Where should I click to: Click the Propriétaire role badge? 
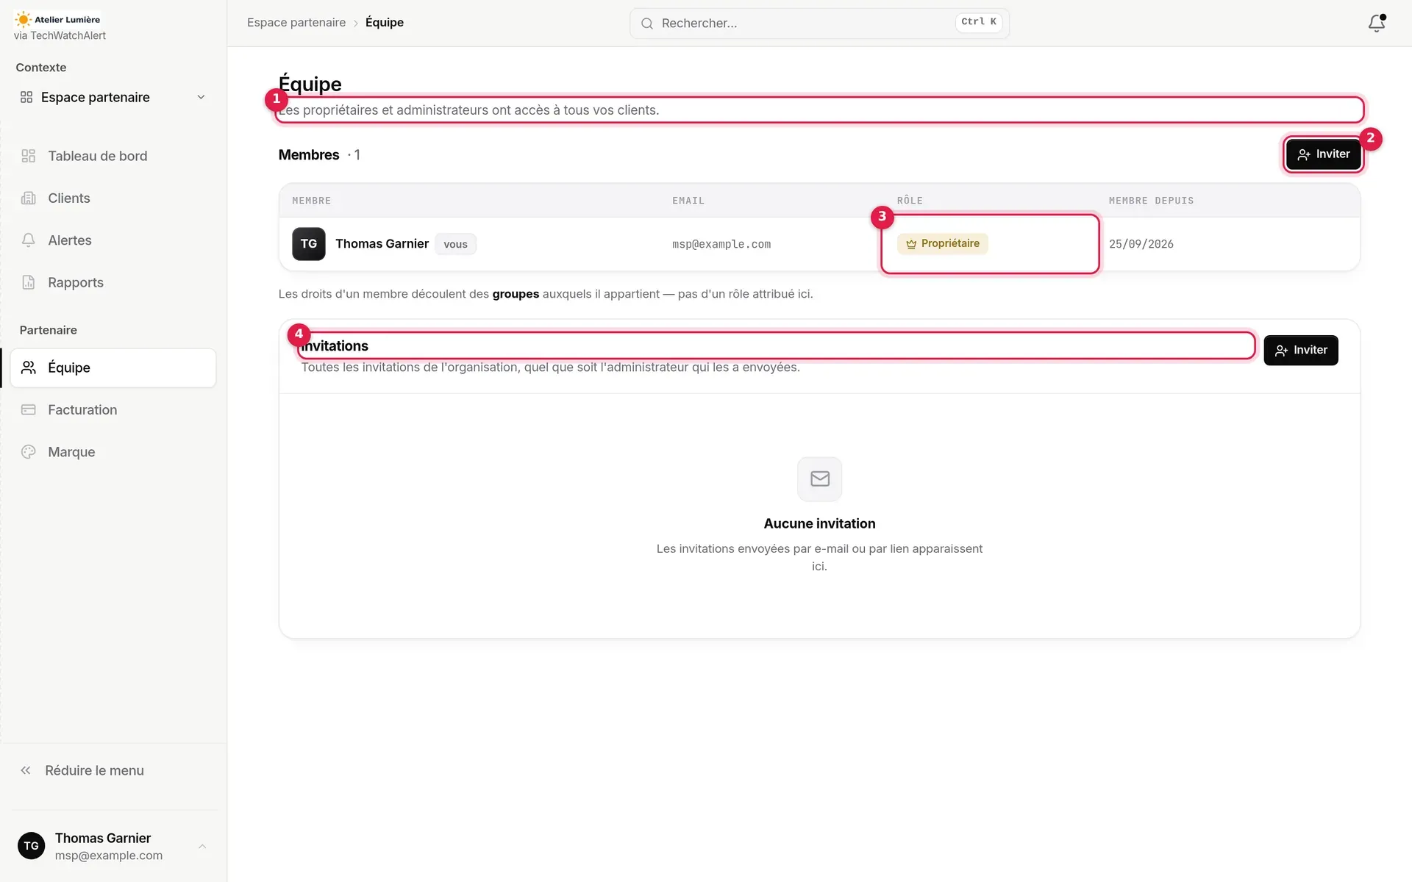point(942,243)
